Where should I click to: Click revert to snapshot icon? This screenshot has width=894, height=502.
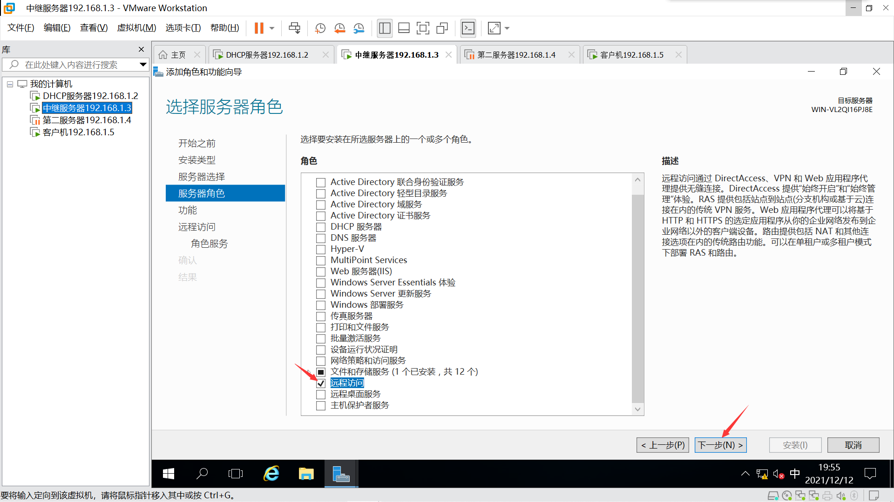[x=339, y=28]
